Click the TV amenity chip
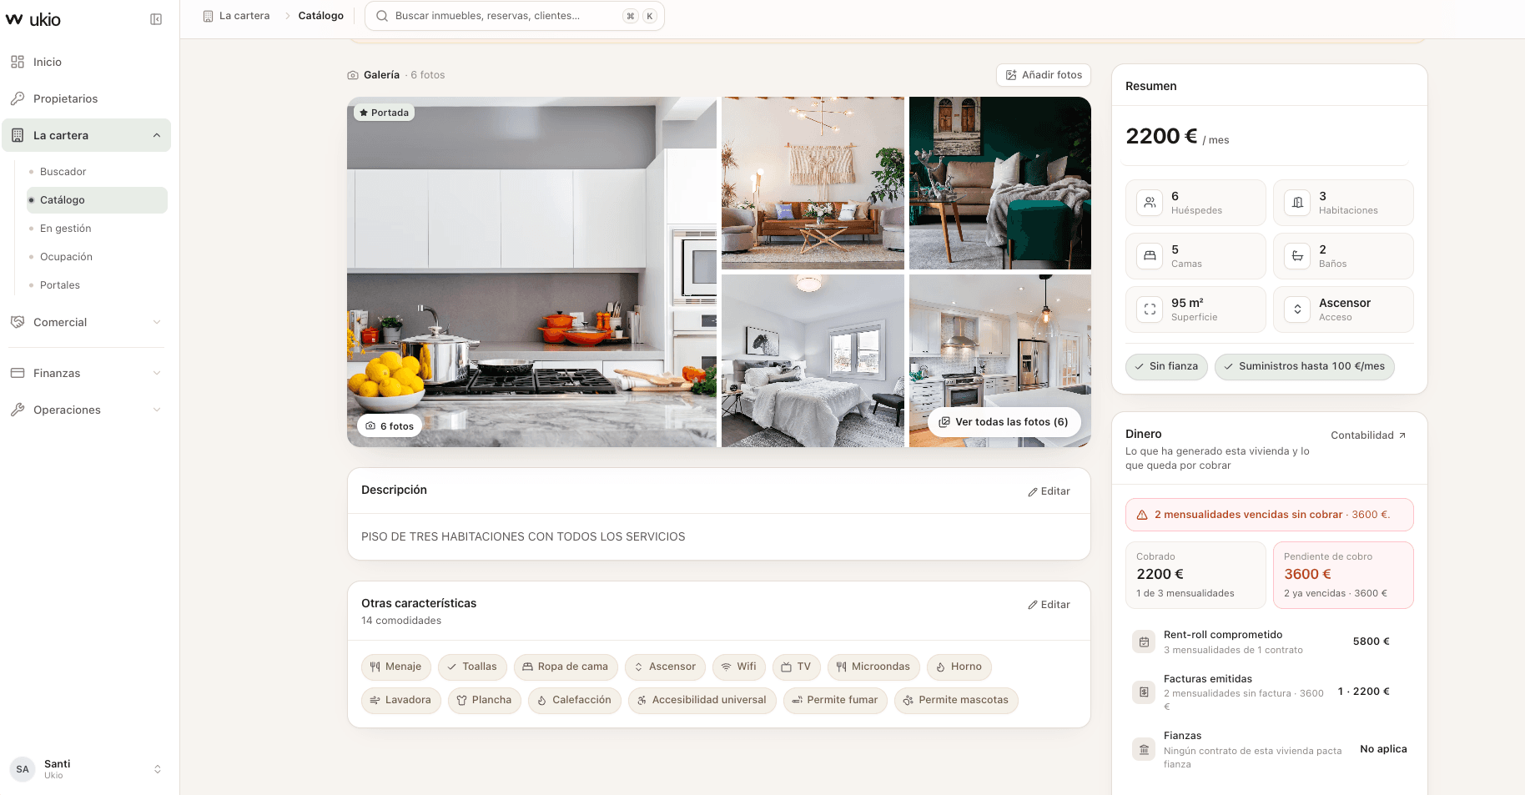Image resolution: width=1525 pixels, height=795 pixels. [x=797, y=667]
